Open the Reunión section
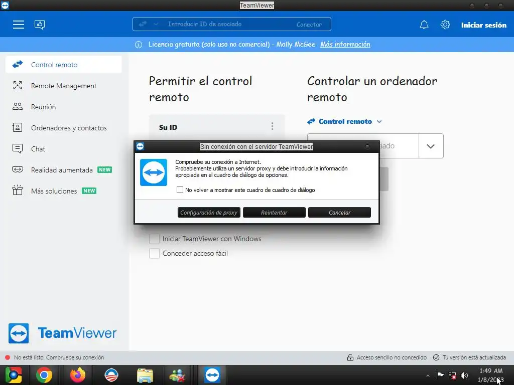The height and width of the screenshot is (385, 514). (x=64, y=106)
